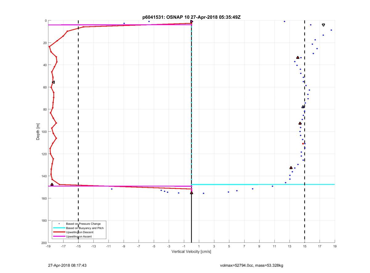Viewport: 370px width, 273px height.
Task: Click the 'volmax=52794.0cc, mass=53.328kg' footer text
Action: [x=252, y=265]
